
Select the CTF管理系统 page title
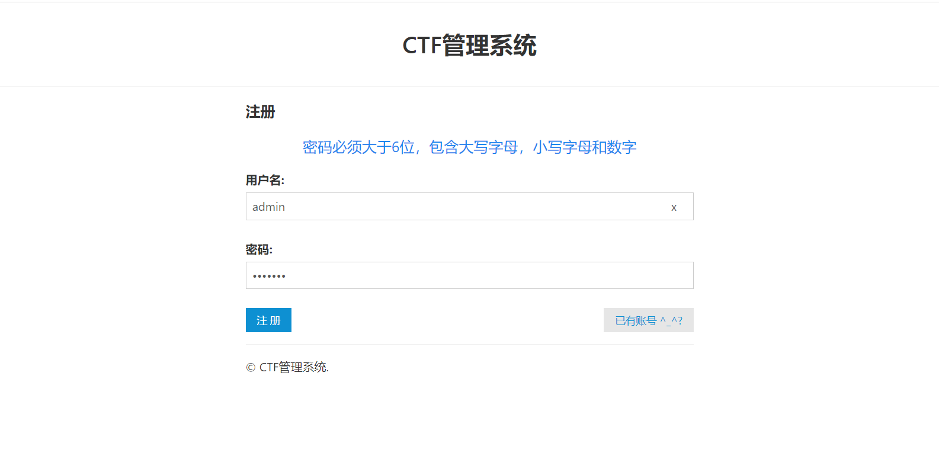(469, 46)
